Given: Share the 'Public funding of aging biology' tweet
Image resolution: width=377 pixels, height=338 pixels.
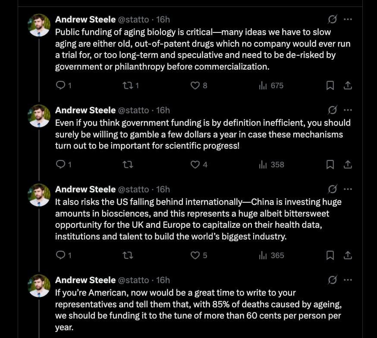Looking at the screenshot, I should [x=347, y=86].
